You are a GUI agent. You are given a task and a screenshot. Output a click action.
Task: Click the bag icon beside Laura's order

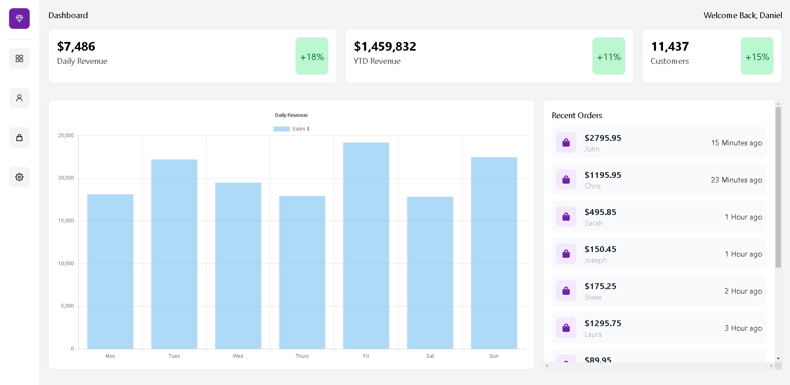click(x=566, y=328)
